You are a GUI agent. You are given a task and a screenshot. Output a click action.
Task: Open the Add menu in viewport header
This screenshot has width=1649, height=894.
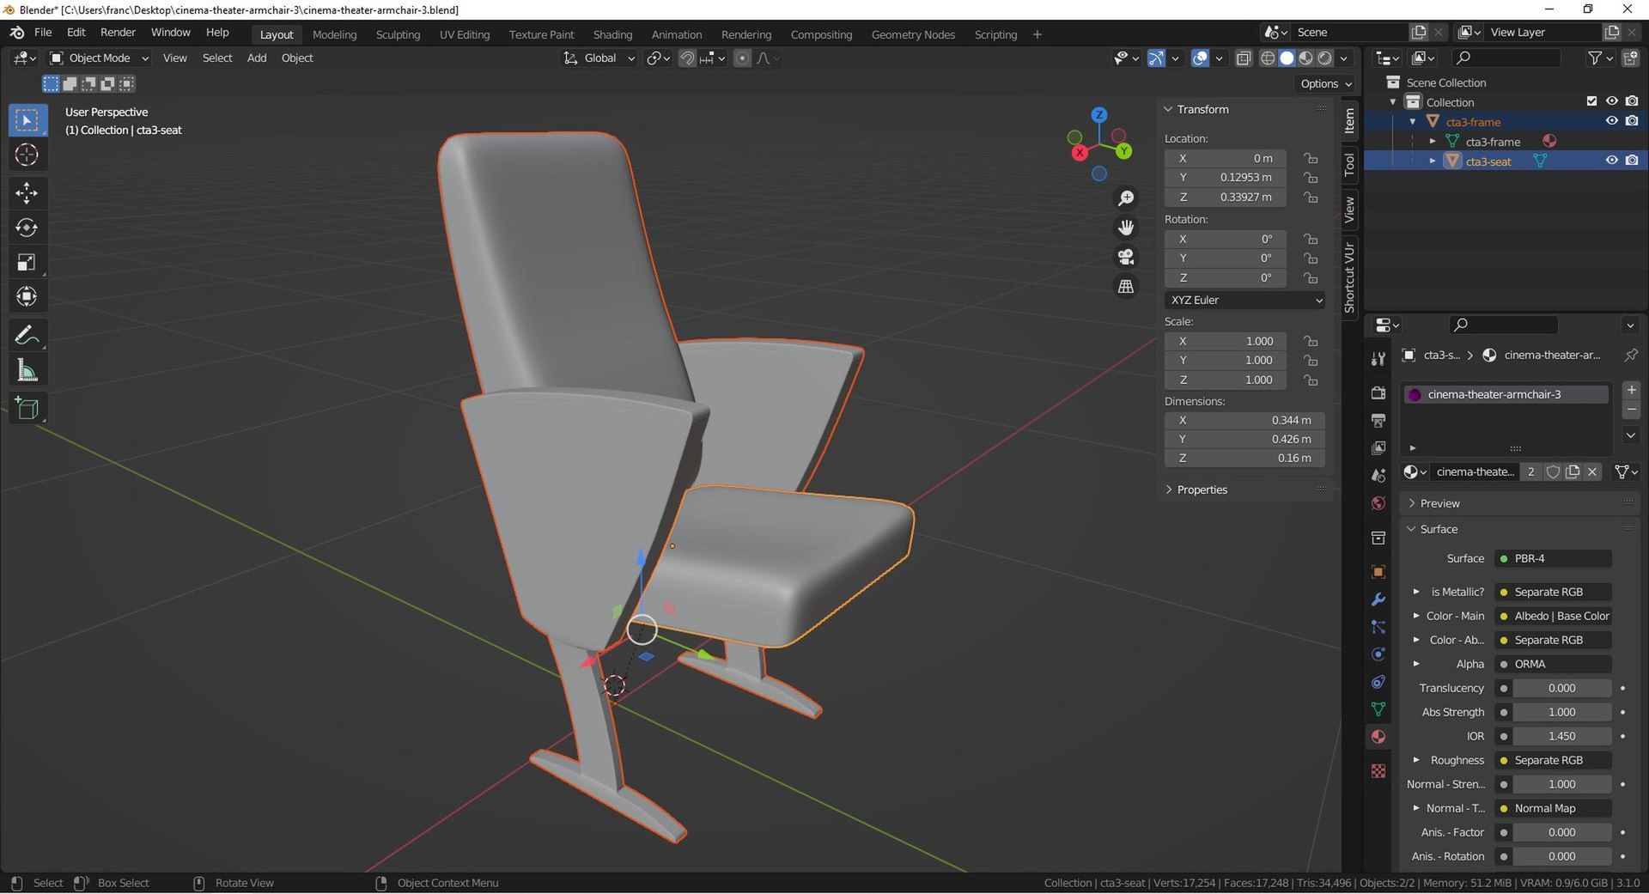[257, 58]
